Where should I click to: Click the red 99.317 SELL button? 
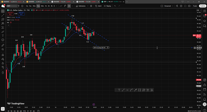pyautogui.click(x=10, y=14)
